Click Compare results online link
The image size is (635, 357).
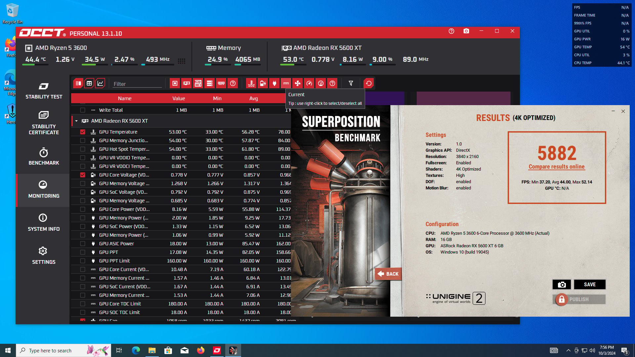pos(557,167)
